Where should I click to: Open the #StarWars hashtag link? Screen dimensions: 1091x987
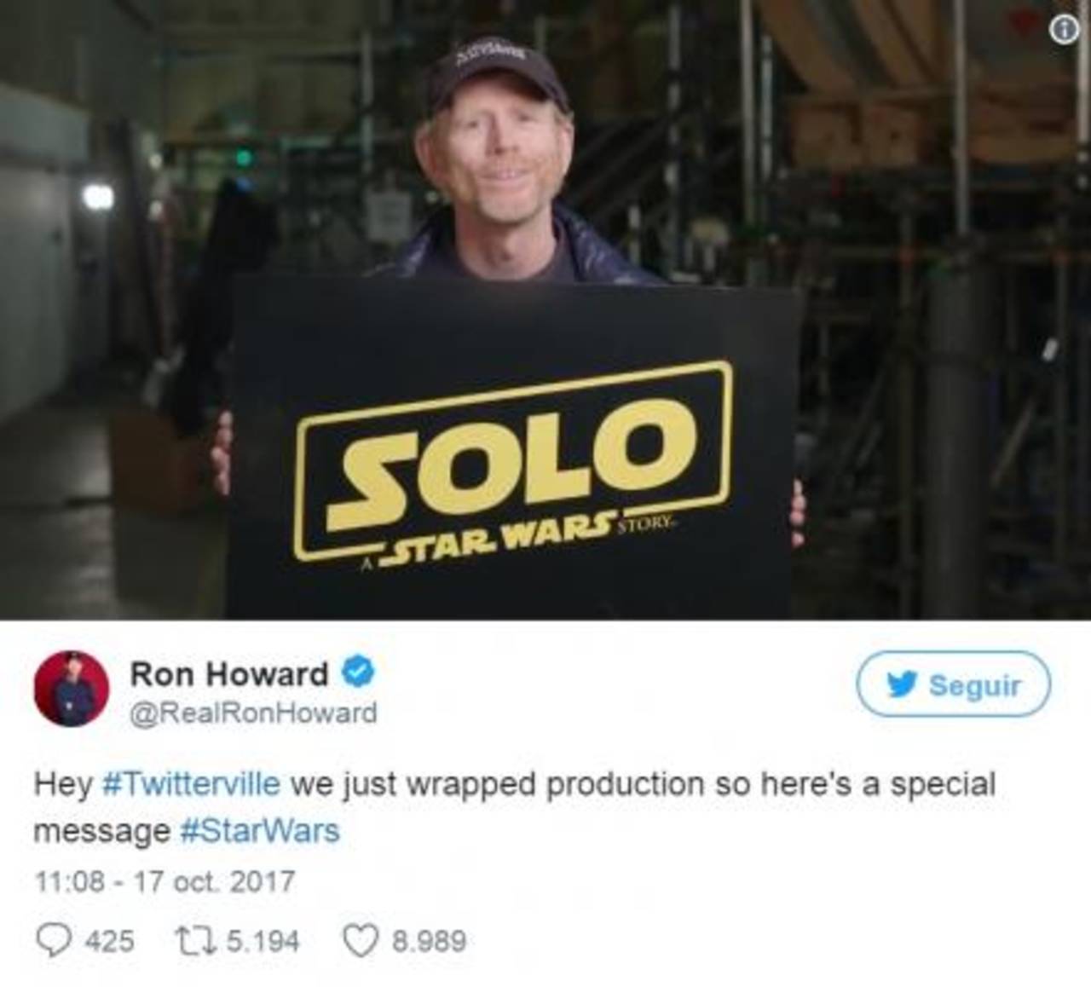(260, 830)
